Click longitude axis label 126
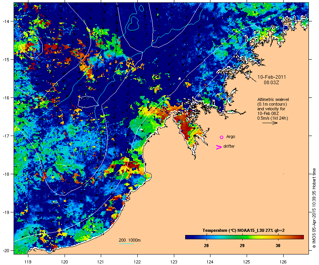 coord(283,262)
